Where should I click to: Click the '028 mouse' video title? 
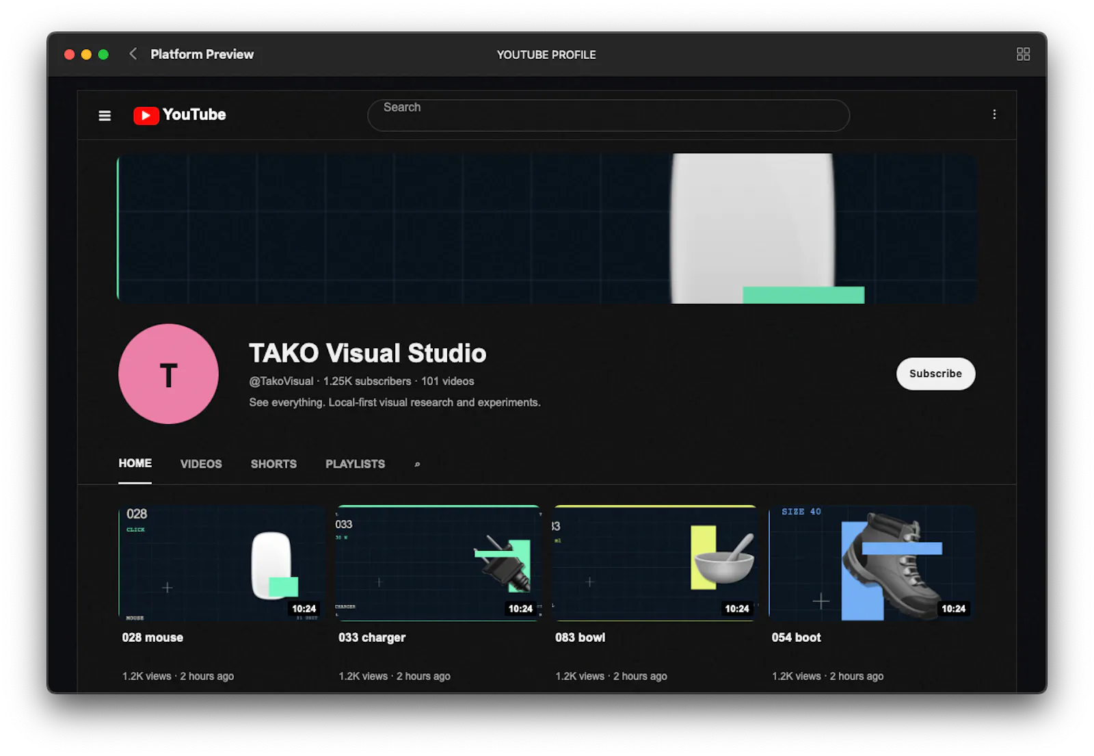[152, 638]
